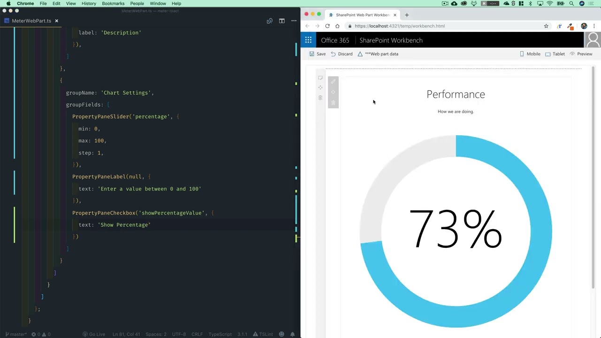The width and height of the screenshot is (601, 338).
Task: Click the delete section trash icon
Action: [320, 98]
